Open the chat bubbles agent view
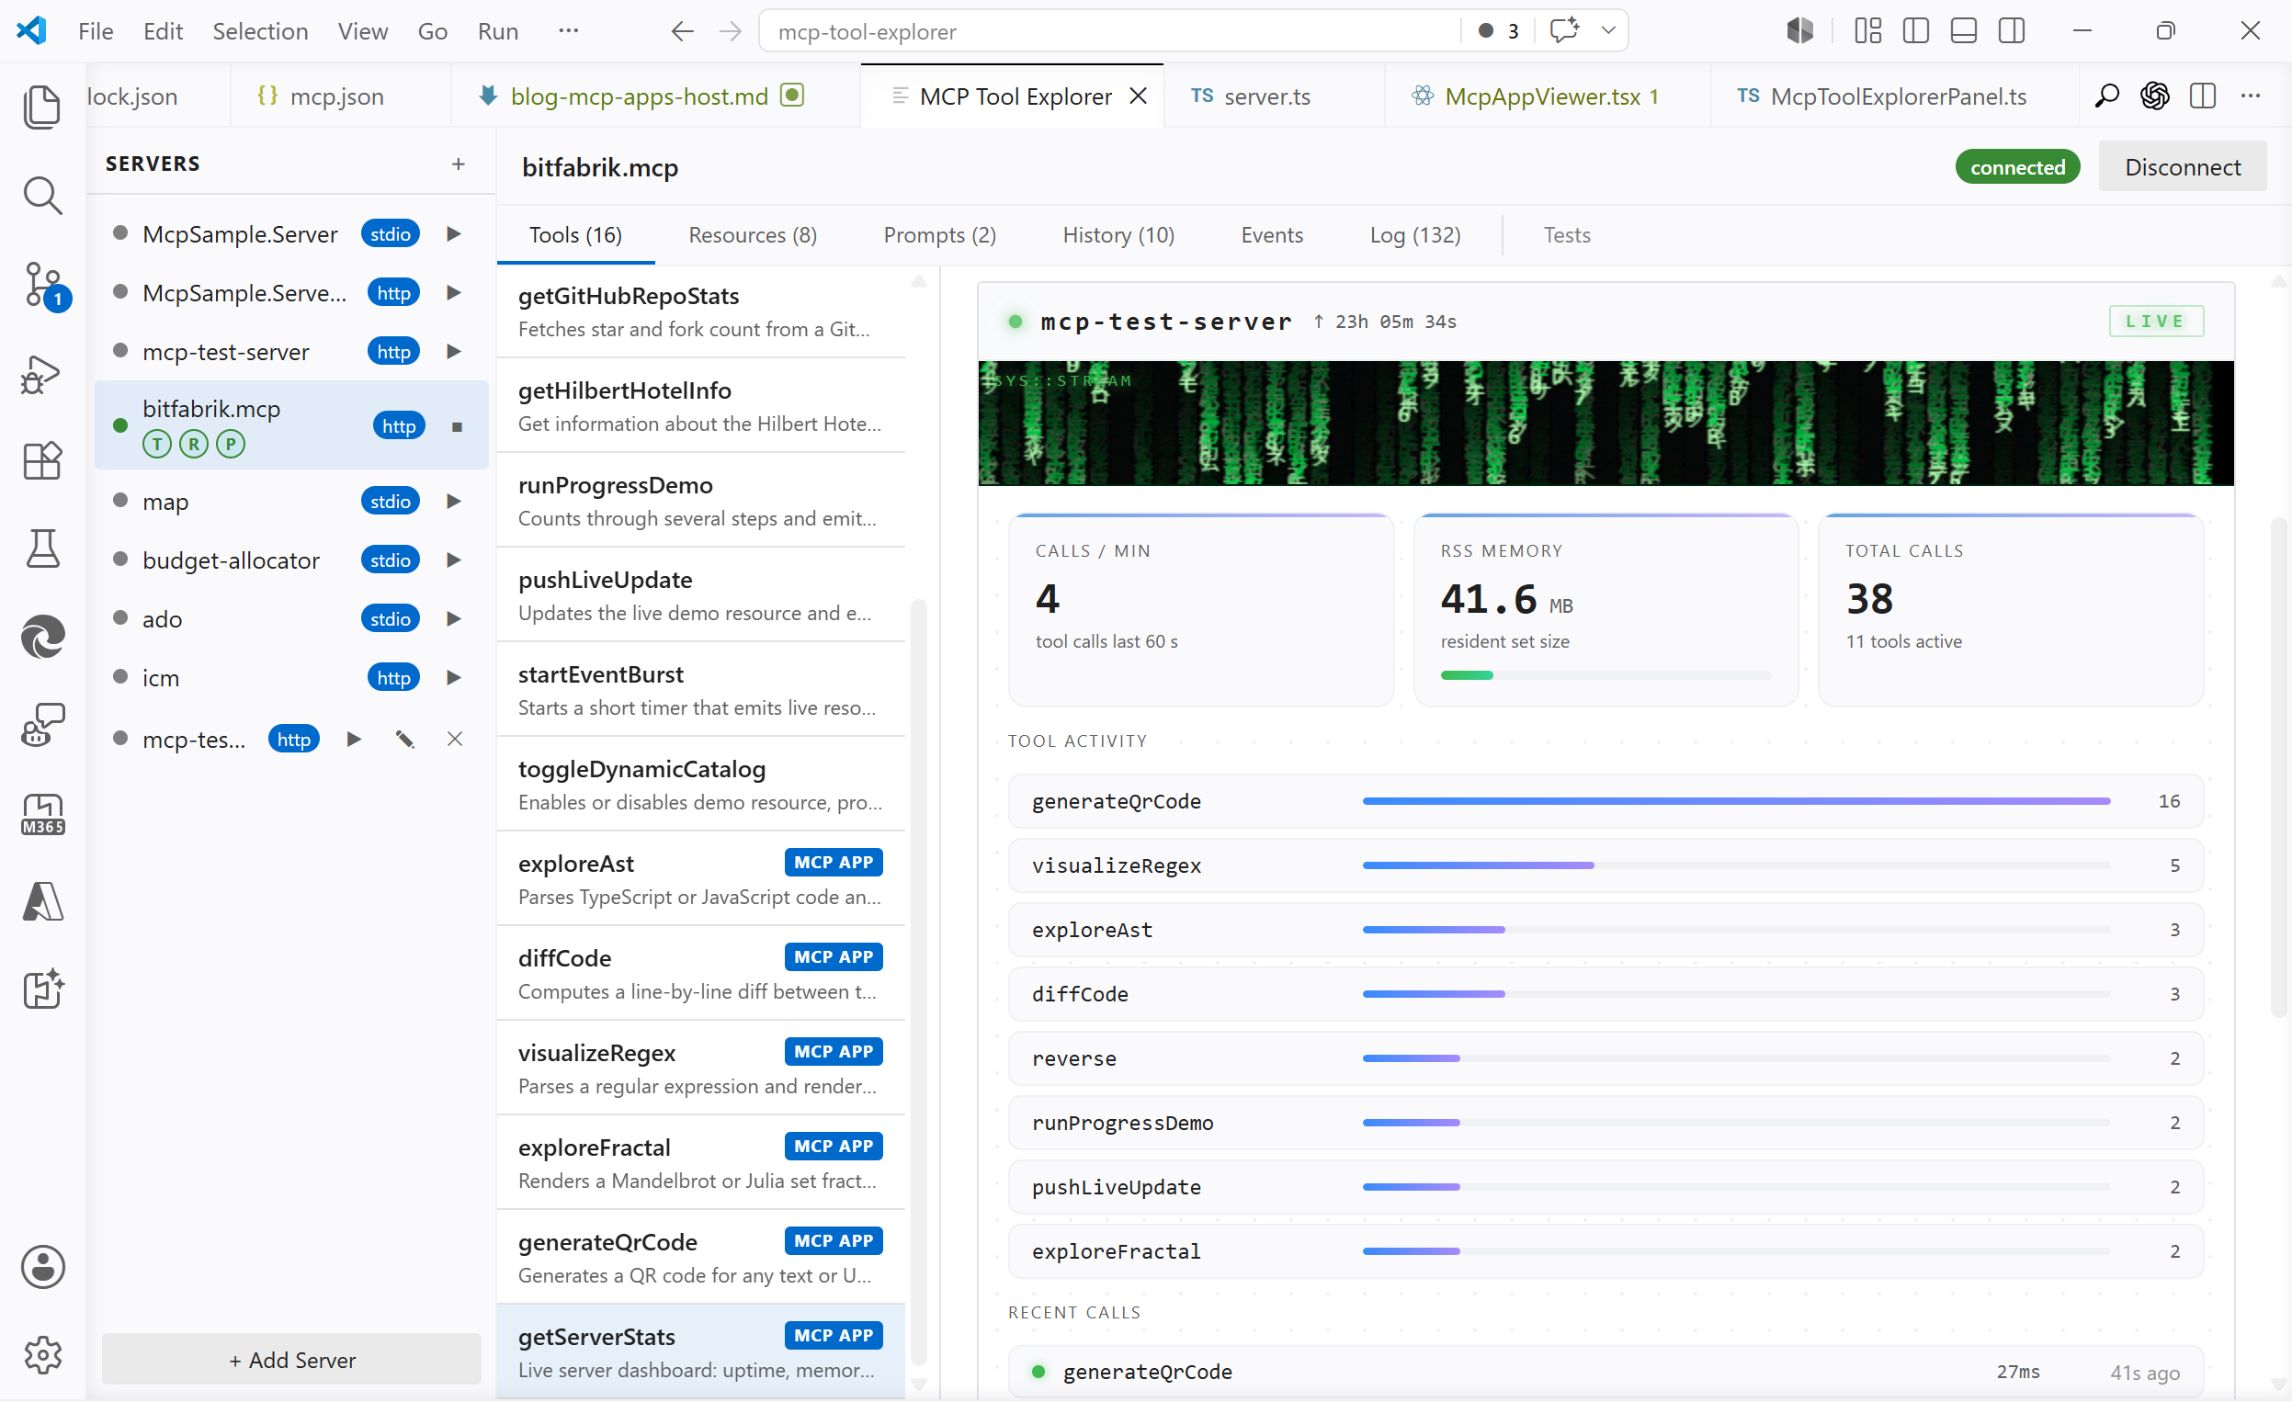 42,725
